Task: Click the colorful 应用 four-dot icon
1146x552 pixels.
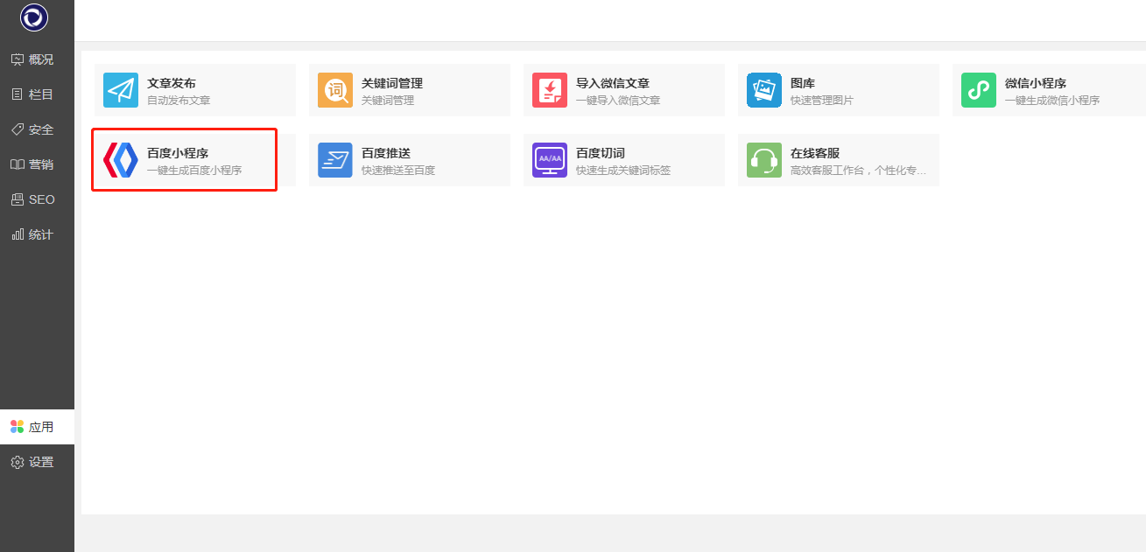Action: [x=17, y=427]
